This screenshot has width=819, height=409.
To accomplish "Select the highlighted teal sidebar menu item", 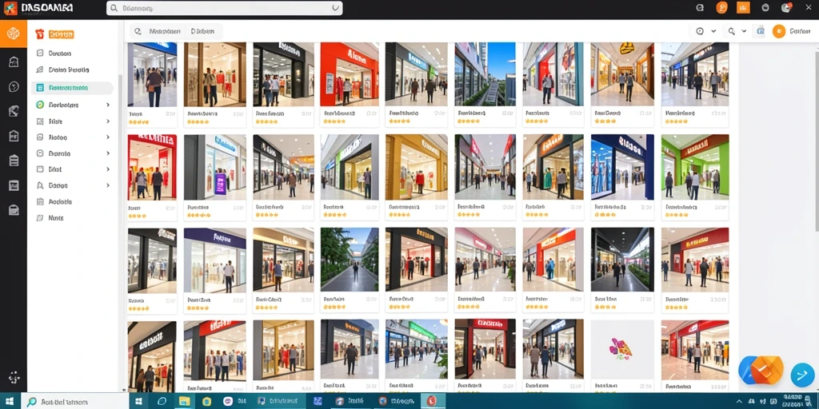I will (x=72, y=88).
